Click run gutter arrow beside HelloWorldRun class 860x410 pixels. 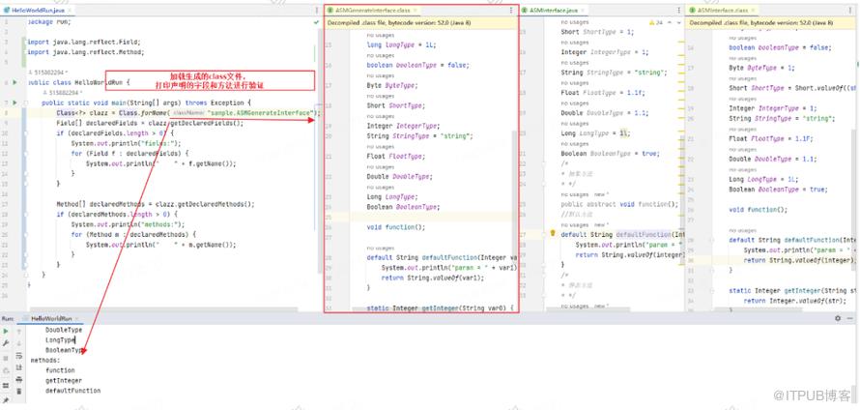pyautogui.click(x=14, y=82)
